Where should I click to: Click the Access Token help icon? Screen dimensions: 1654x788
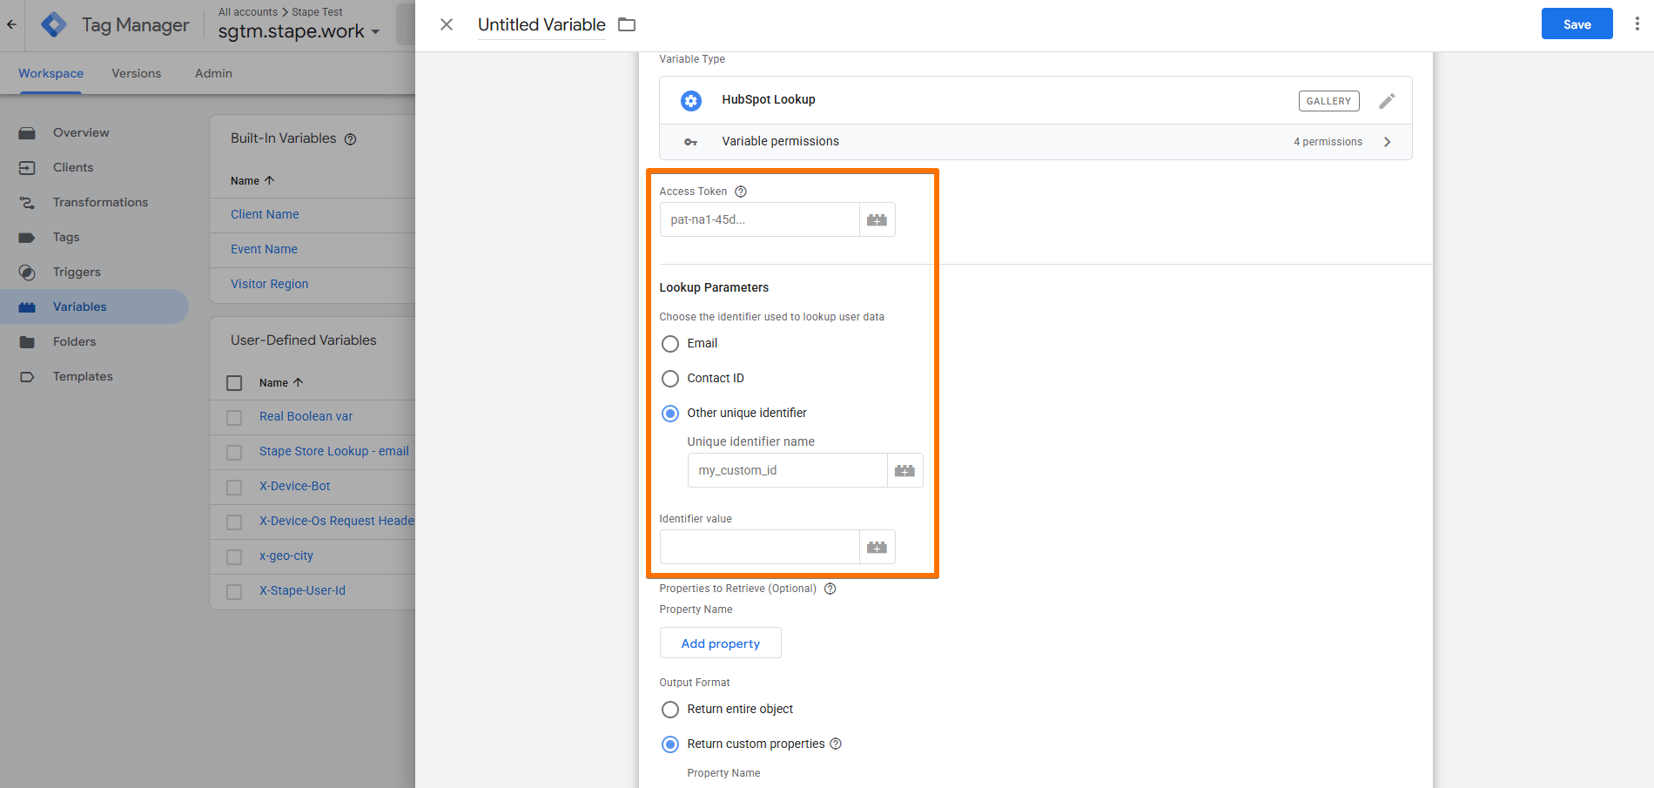[x=741, y=192]
